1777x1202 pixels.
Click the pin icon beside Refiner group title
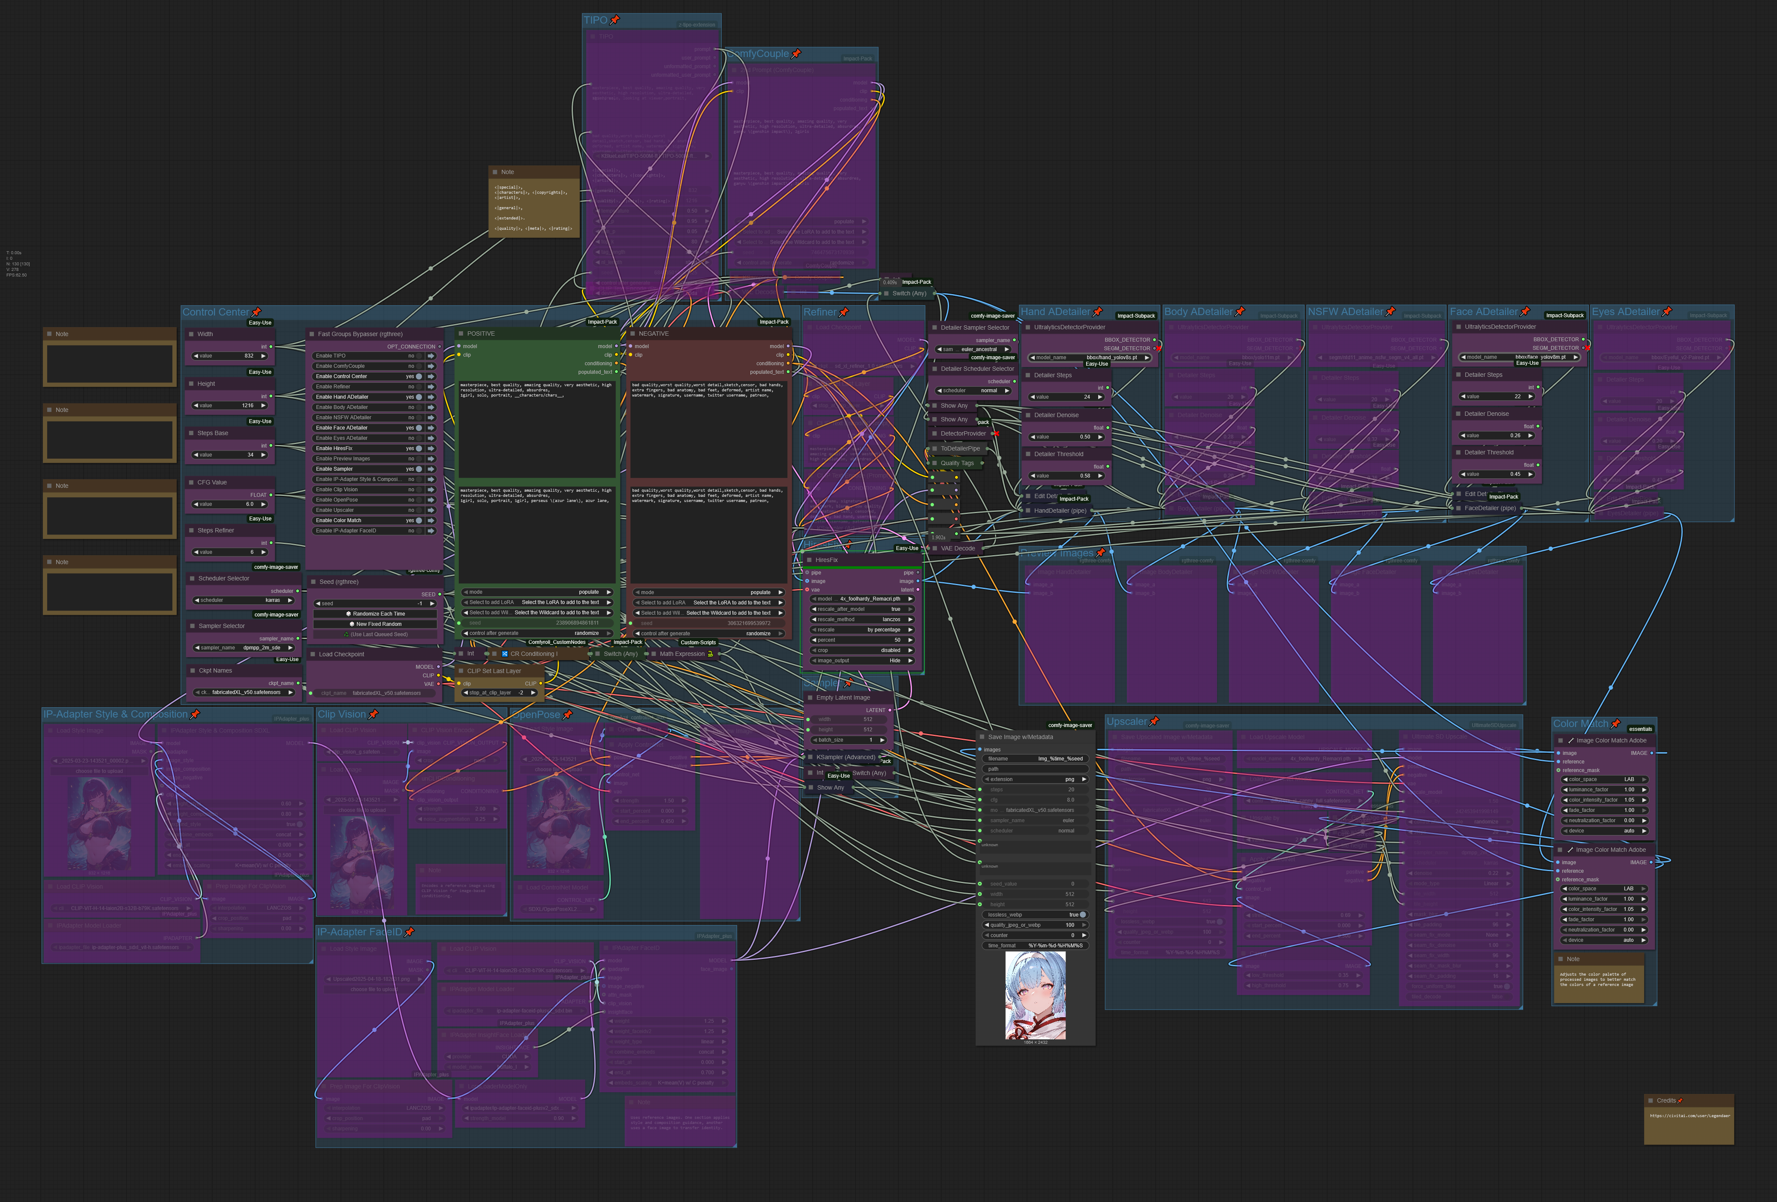[843, 312]
